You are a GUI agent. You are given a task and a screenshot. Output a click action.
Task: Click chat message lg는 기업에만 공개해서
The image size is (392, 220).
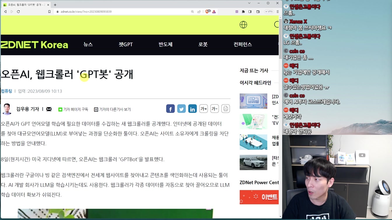coord(307,72)
